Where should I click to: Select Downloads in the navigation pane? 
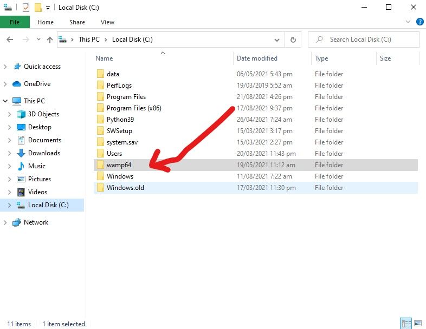(x=44, y=153)
